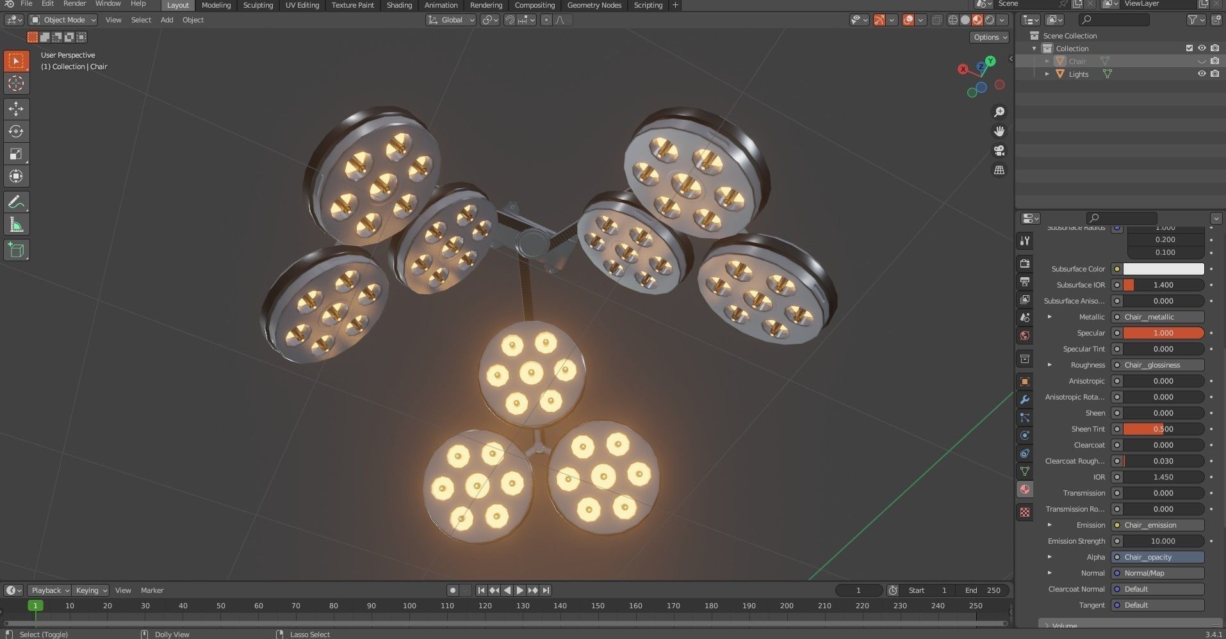Disable rendering for the Lights object

pos(1214,74)
